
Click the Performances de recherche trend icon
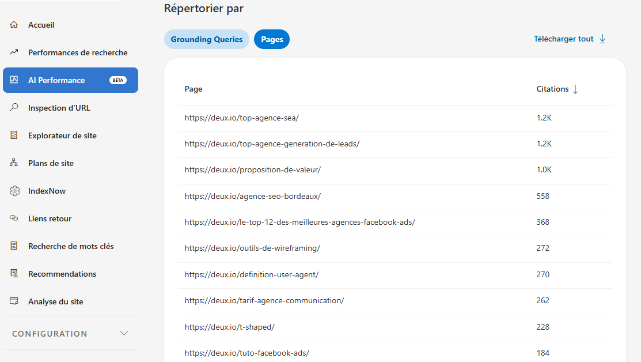tap(14, 52)
